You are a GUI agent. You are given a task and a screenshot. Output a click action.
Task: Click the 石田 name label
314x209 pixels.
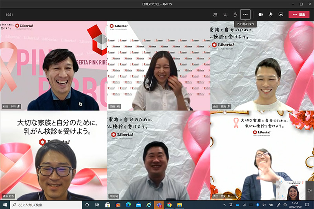point(12,106)
